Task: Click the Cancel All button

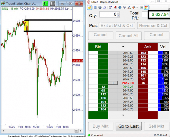Action: (x=129, y=36)
